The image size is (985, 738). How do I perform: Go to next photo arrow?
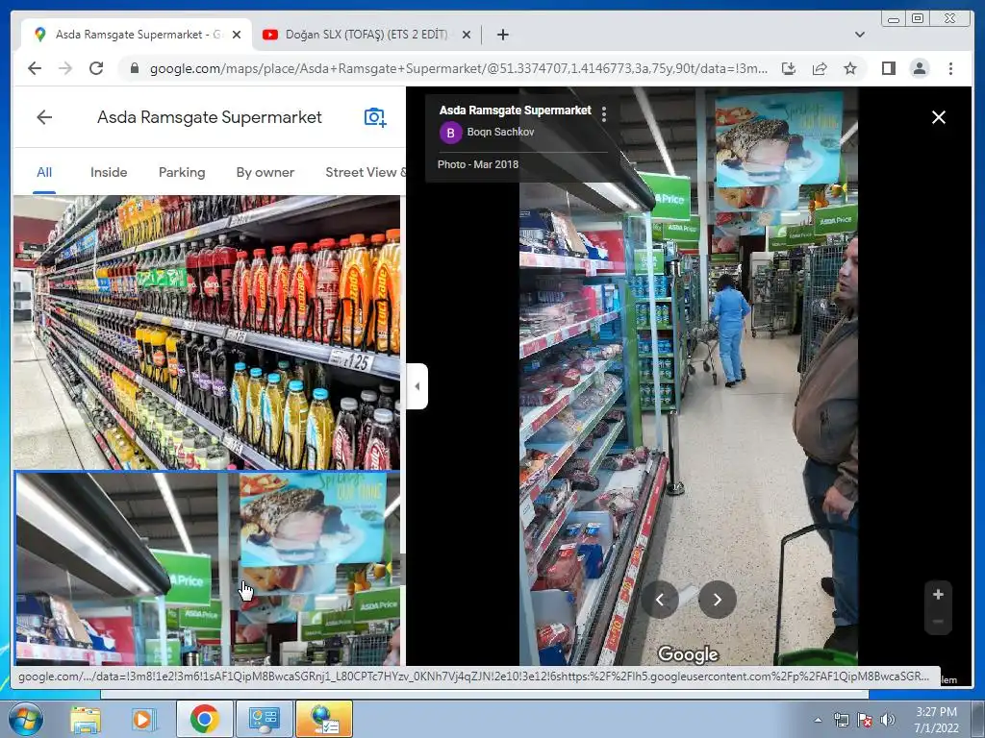point(718,600)
